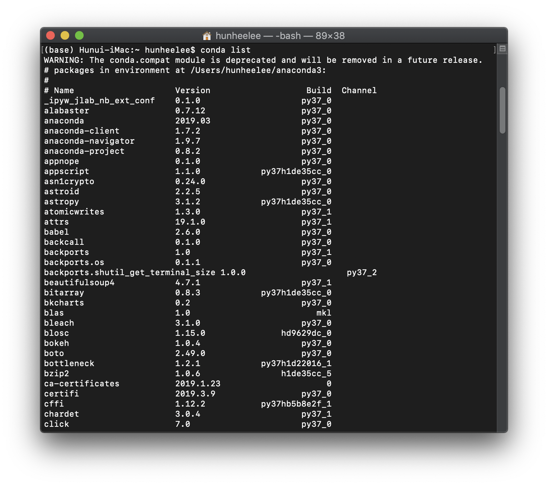Click the blosc build 'hd9629dc_0'
Image resolution: width=548 pixels, height=486 pixels.
[x=306, y=333]
